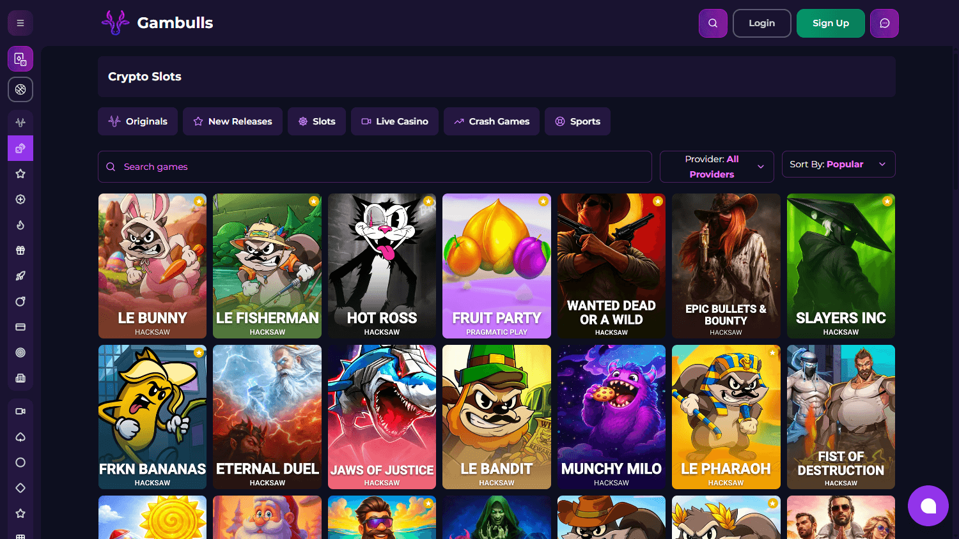This screenshot has width=959, height=539.
Task: Click the rocket sidebar icon
Action: coord(20,276)
